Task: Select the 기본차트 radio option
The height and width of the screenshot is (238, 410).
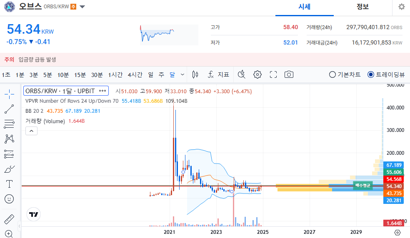Action: coord(345,75)
